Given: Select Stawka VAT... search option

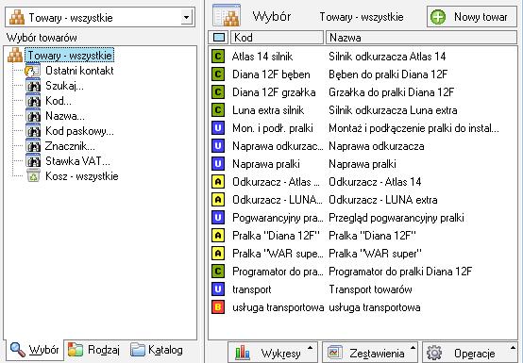Looking at the screenshot, I should pos(77,161).
